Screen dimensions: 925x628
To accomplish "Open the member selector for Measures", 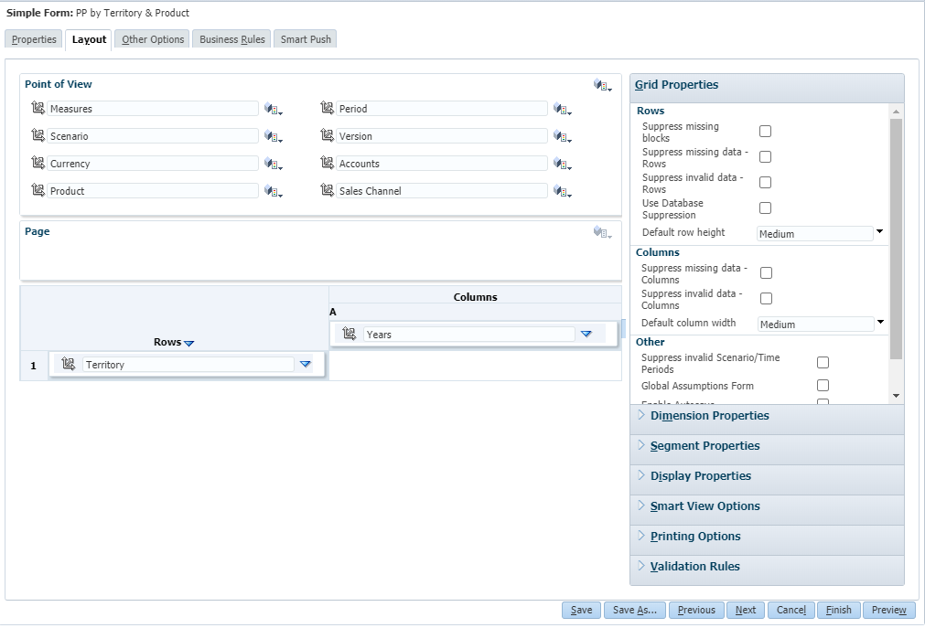I will pyautogui.click(x=273, y=109).
